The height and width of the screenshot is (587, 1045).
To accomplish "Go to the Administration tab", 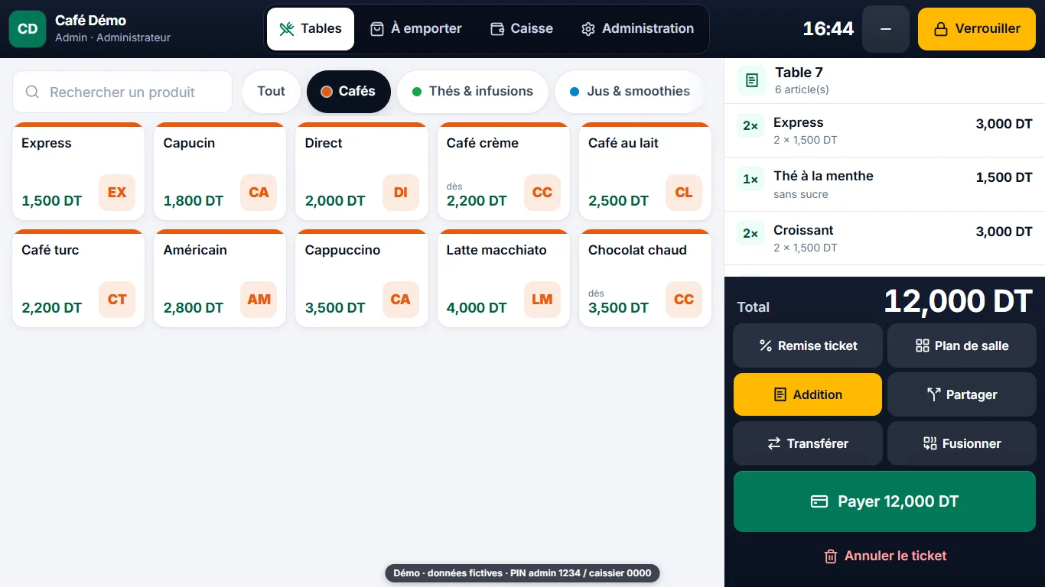I will (x=637, y=29).
